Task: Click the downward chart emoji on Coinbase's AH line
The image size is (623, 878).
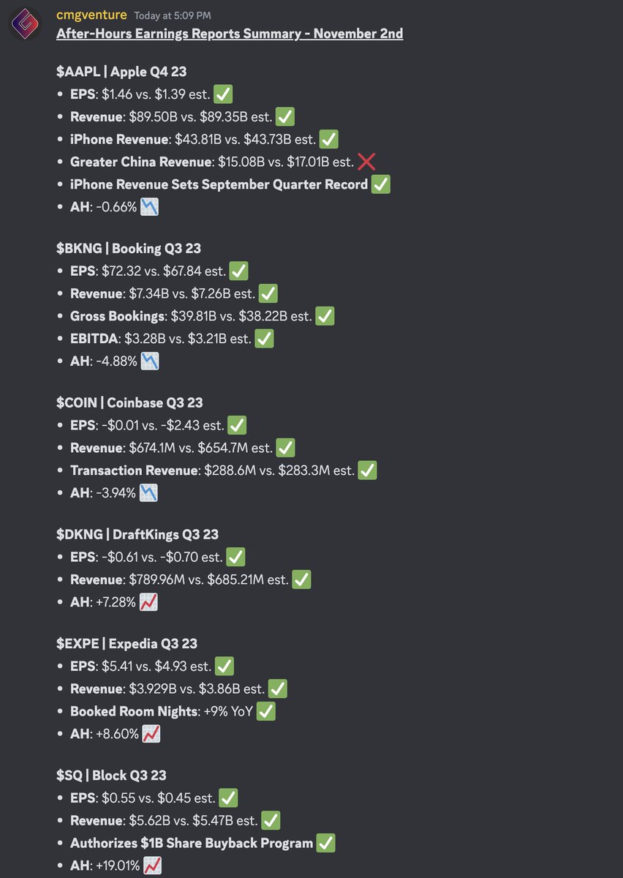Action: point(149,492)
